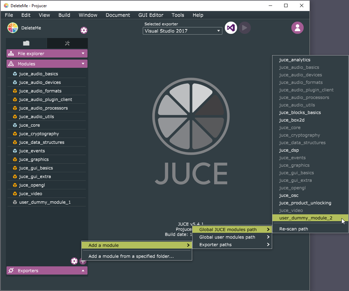Image resolution: width=349 pixels, height=291 pixels.
Task: Select user_dummy_module_2 in the popup
Action: 310,218
